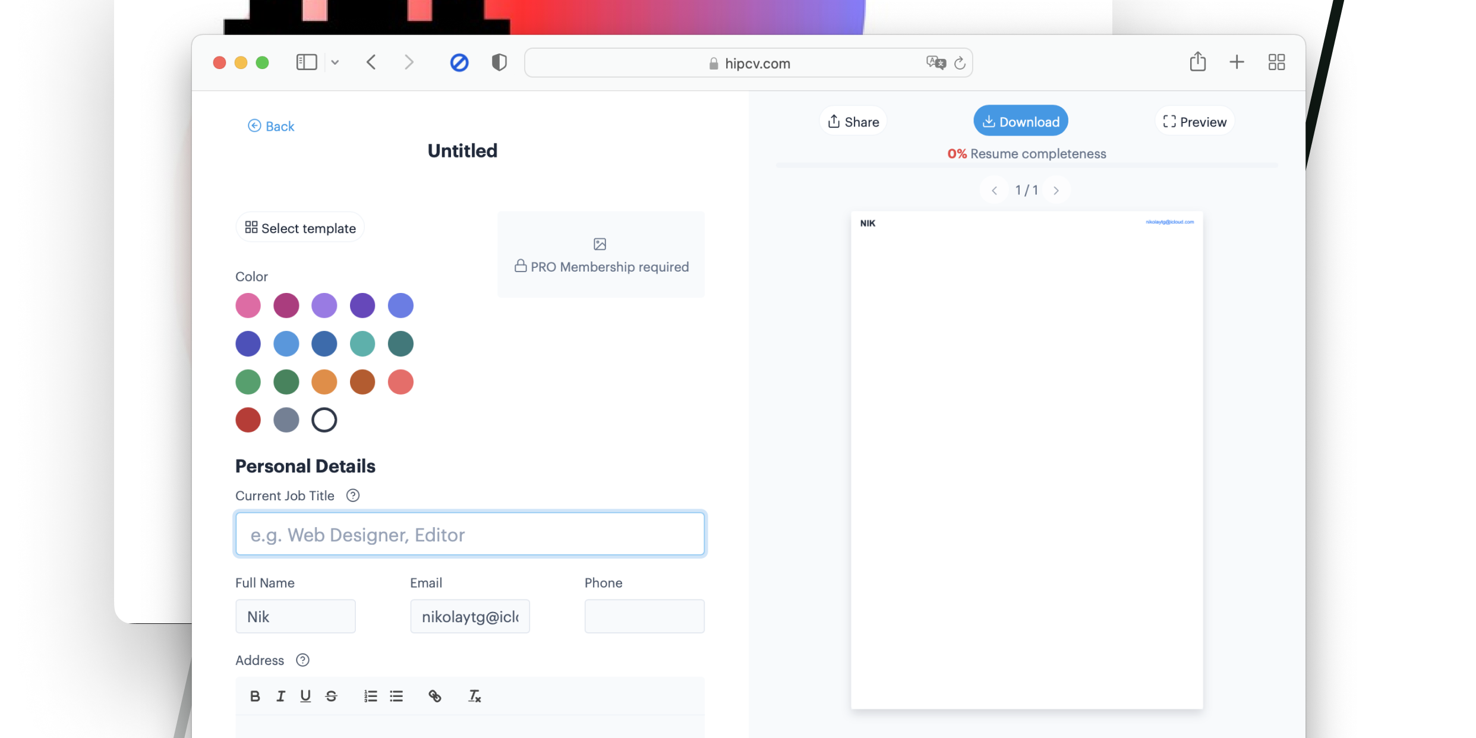Click the Back navigation link
1476x738 pixels.
coord(270,125)
